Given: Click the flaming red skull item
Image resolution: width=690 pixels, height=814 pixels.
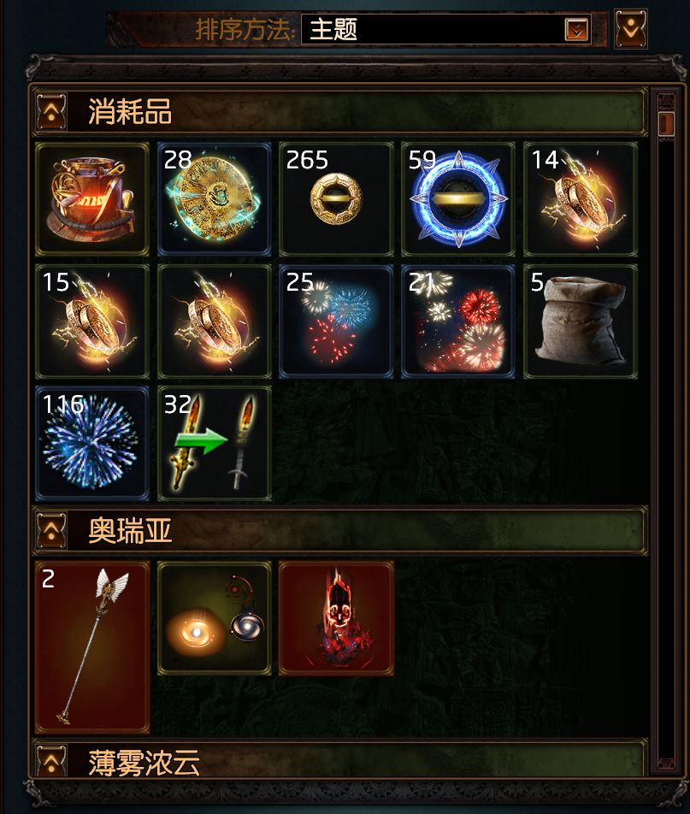Looking at the screenshot, I should (336, 617).
